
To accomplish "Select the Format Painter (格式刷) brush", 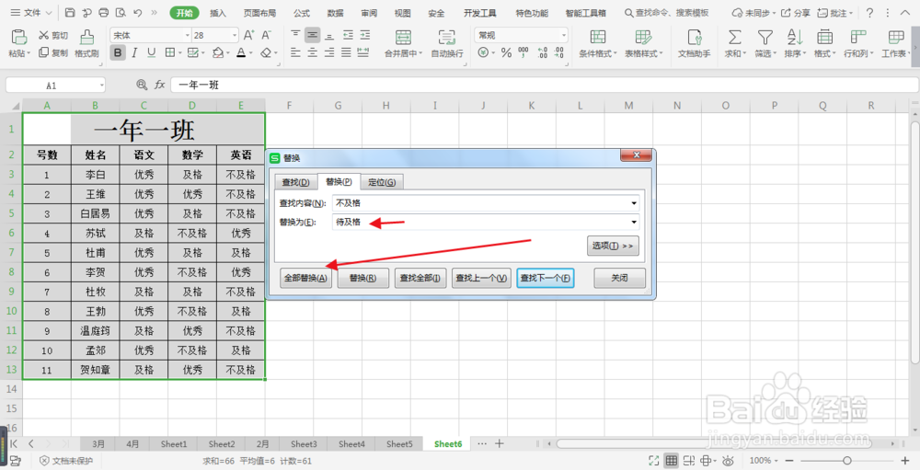I will (x=86, y=37).
